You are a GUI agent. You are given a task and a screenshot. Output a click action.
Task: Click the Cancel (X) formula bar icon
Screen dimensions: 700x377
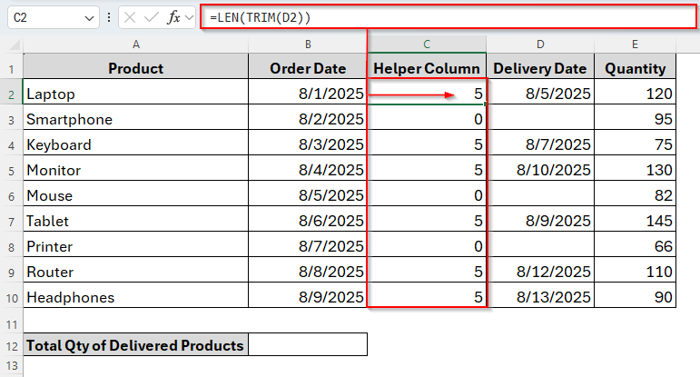[132, 18]
